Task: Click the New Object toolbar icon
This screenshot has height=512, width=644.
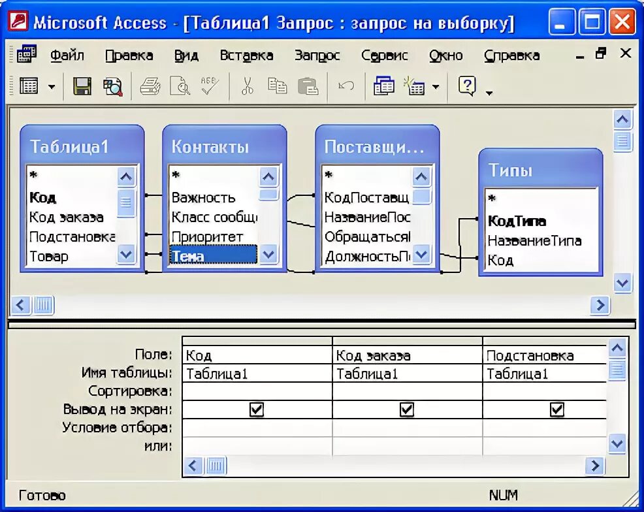Action: click(414, 86)
